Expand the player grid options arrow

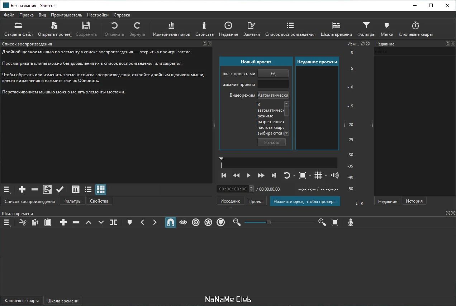click(326, 176)
